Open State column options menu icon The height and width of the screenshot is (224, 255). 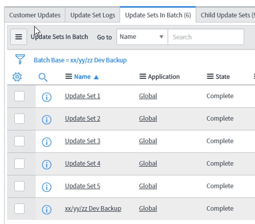pyautogui.click(x=210, y=76)
